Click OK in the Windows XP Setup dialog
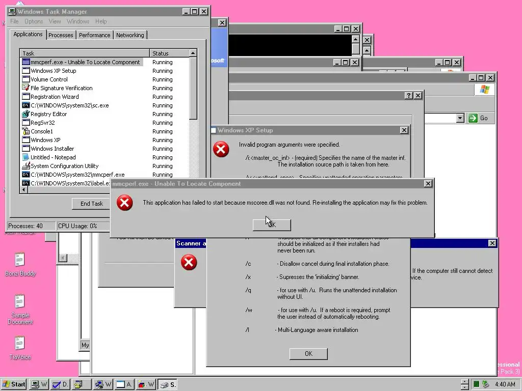Image resolution: width=522 pixels, height=391 pixels. pos(308,354)
